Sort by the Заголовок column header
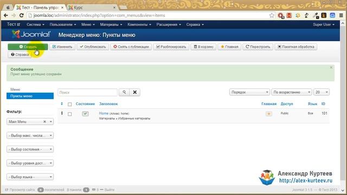The height and width of the screenshot is (195, 347). [108, 103]
